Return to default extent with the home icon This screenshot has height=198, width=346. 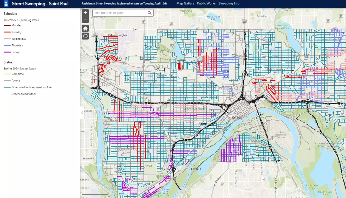(85, 28)
